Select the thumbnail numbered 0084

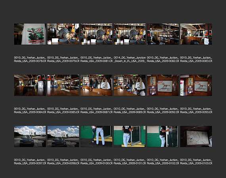30,85
